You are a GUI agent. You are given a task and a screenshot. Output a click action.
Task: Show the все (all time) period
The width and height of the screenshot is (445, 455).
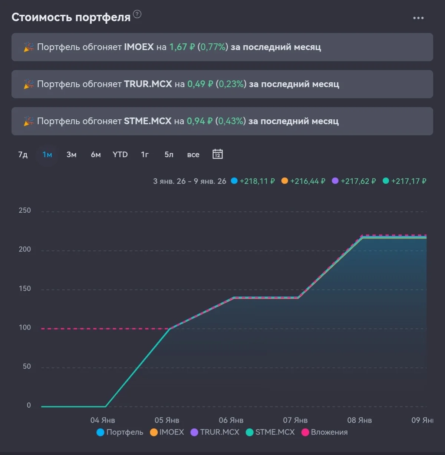(x=193, y=155)
